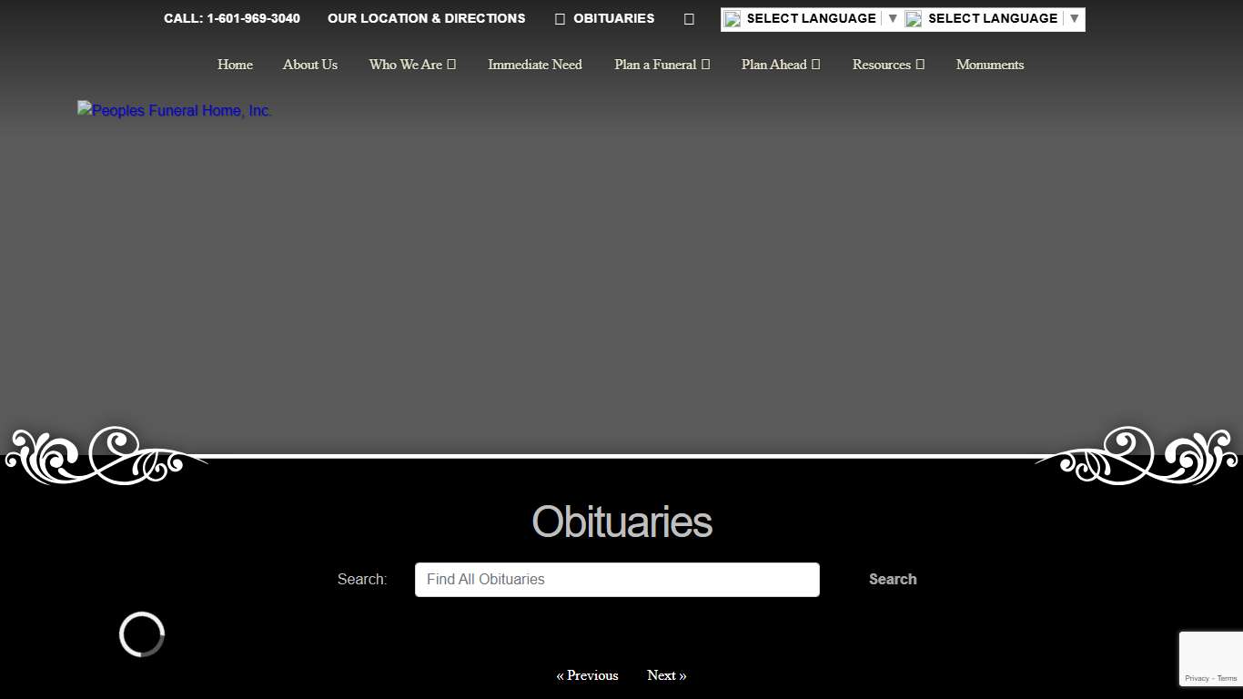
Task: Click the Peoples Funeral Home logo
Action: pos(174,110)
